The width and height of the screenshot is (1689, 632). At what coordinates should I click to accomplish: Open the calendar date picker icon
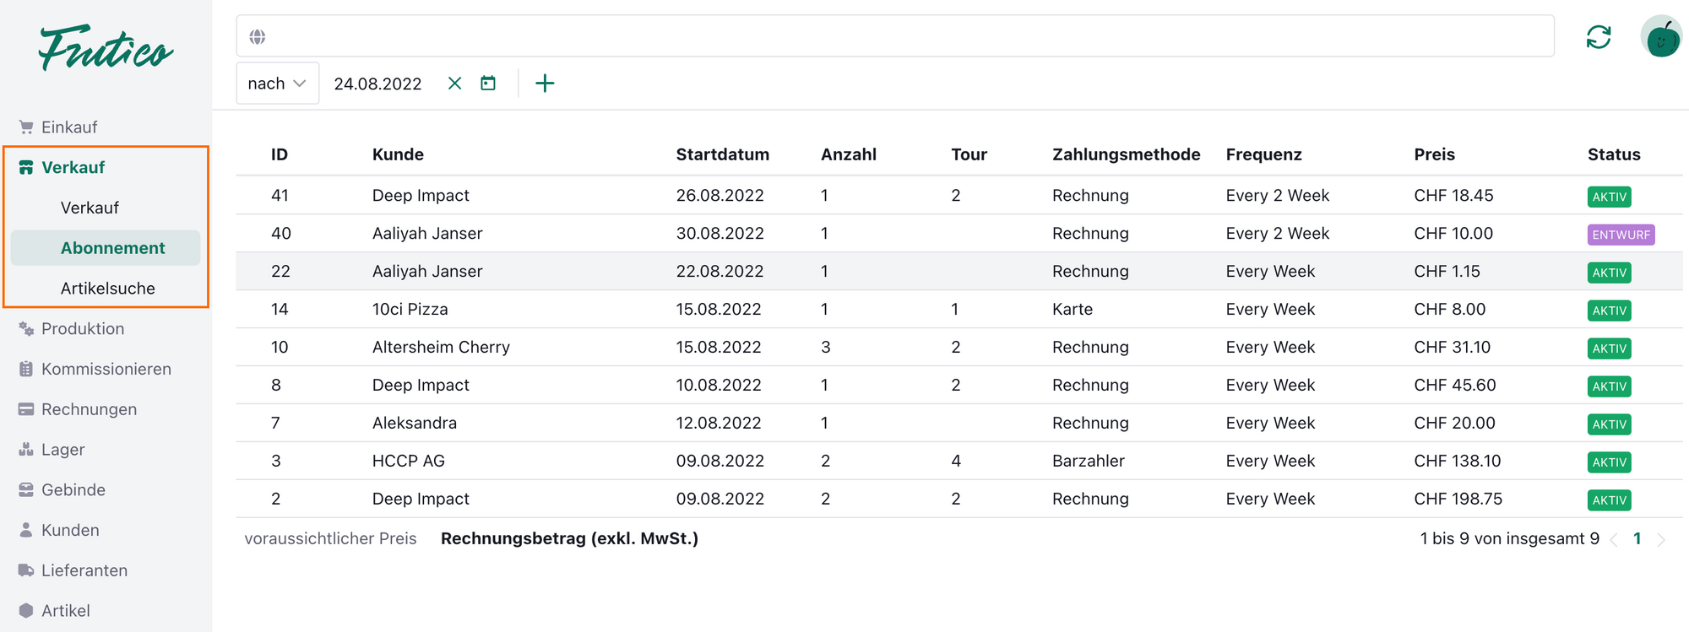click(x=488, y=84)
